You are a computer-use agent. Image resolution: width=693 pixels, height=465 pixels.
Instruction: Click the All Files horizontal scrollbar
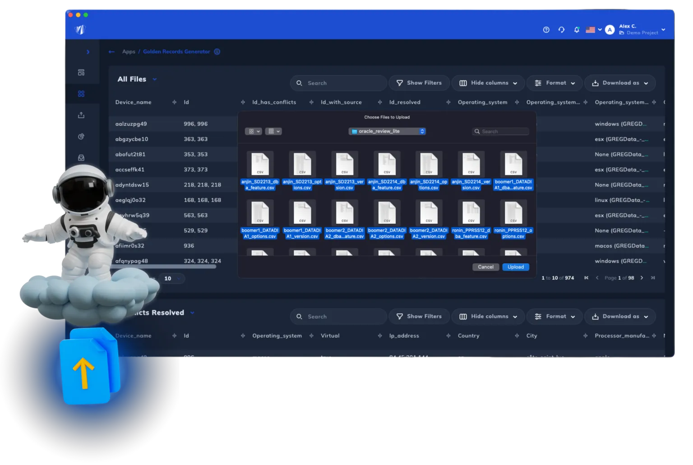(180, 267)
